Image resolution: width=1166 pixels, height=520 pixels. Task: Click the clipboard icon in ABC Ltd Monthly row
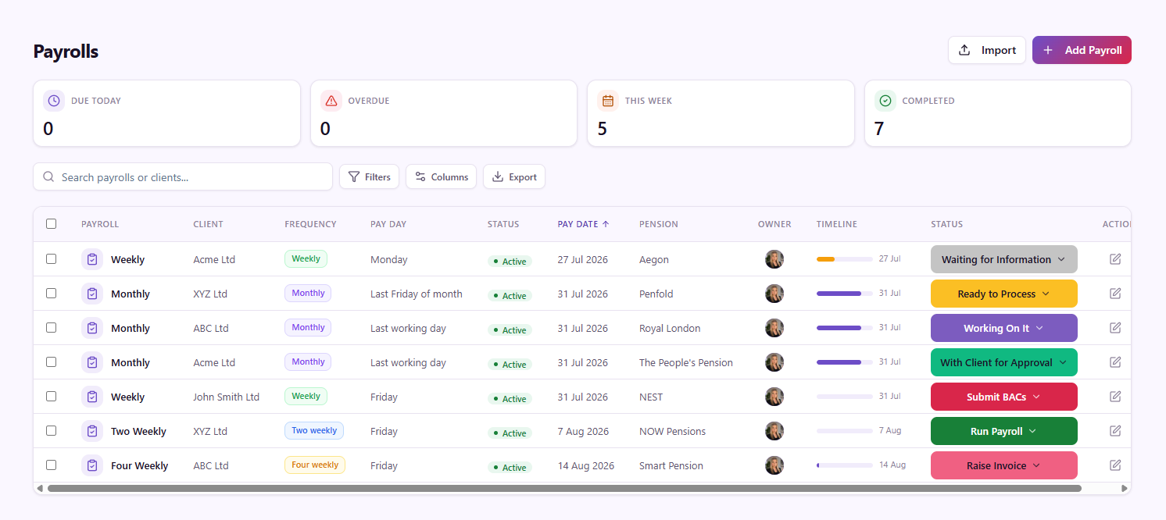pyautogui.click(x=92, y=328)
